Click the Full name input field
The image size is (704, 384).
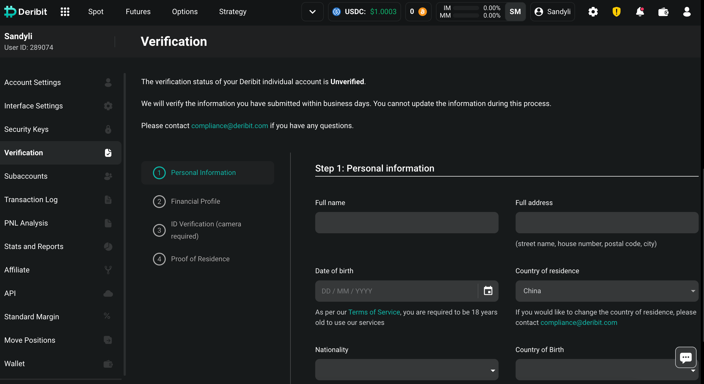pyautogui.click(x=406, y=223)
